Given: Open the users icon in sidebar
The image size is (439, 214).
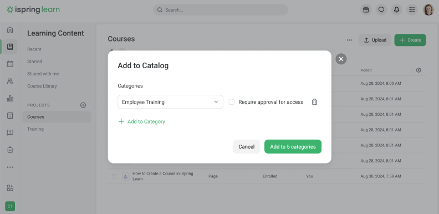Looking at the screenshot, I should (x=10, y=81).
